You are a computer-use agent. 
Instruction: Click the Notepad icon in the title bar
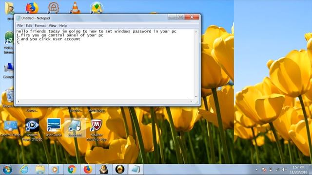coord(19,18)
